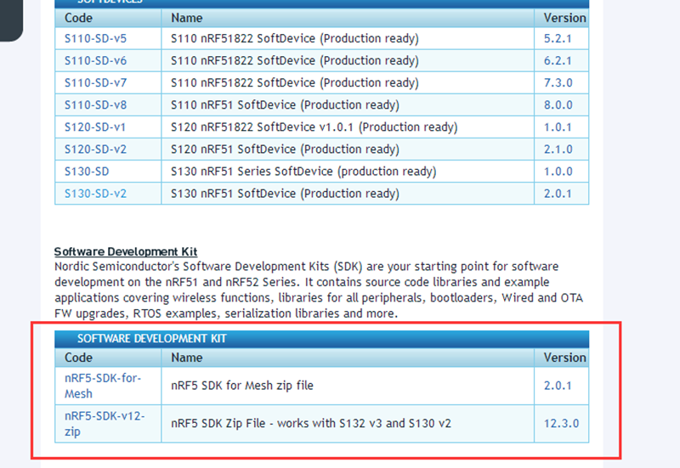Image resolution: width=680 pixels, height=468 pixels.
Task: Open the S110-SD-v6 code link
Action: pos(95,61)
